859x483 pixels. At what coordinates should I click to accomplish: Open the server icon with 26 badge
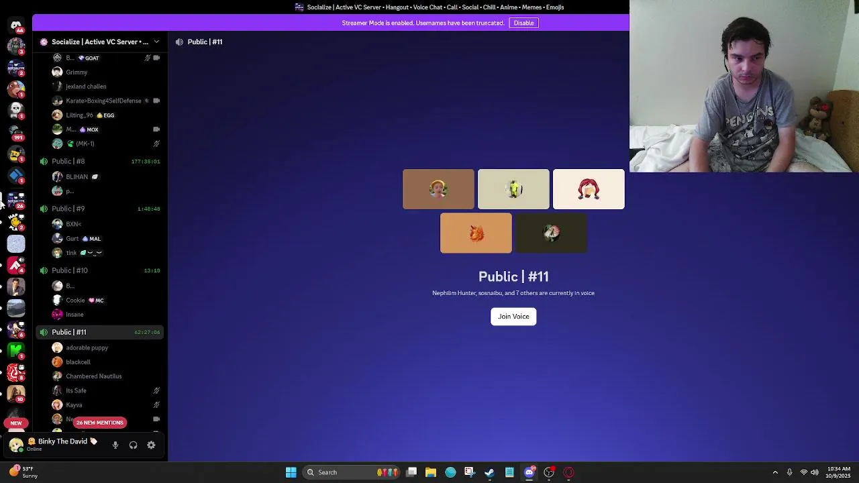coord(16,199)
